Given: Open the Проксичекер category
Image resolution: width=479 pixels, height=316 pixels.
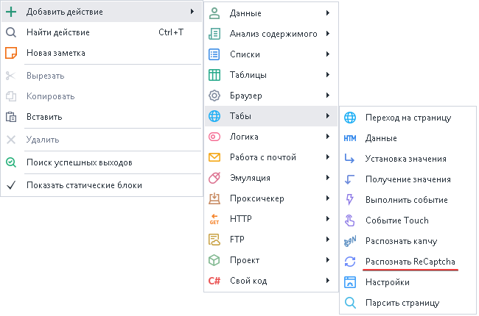Looking at the screenshot, I should [256, 198].
